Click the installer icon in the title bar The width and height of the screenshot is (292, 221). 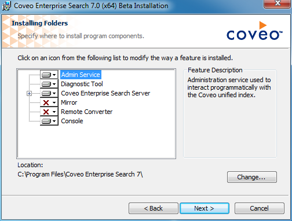(x=6, y=6)
